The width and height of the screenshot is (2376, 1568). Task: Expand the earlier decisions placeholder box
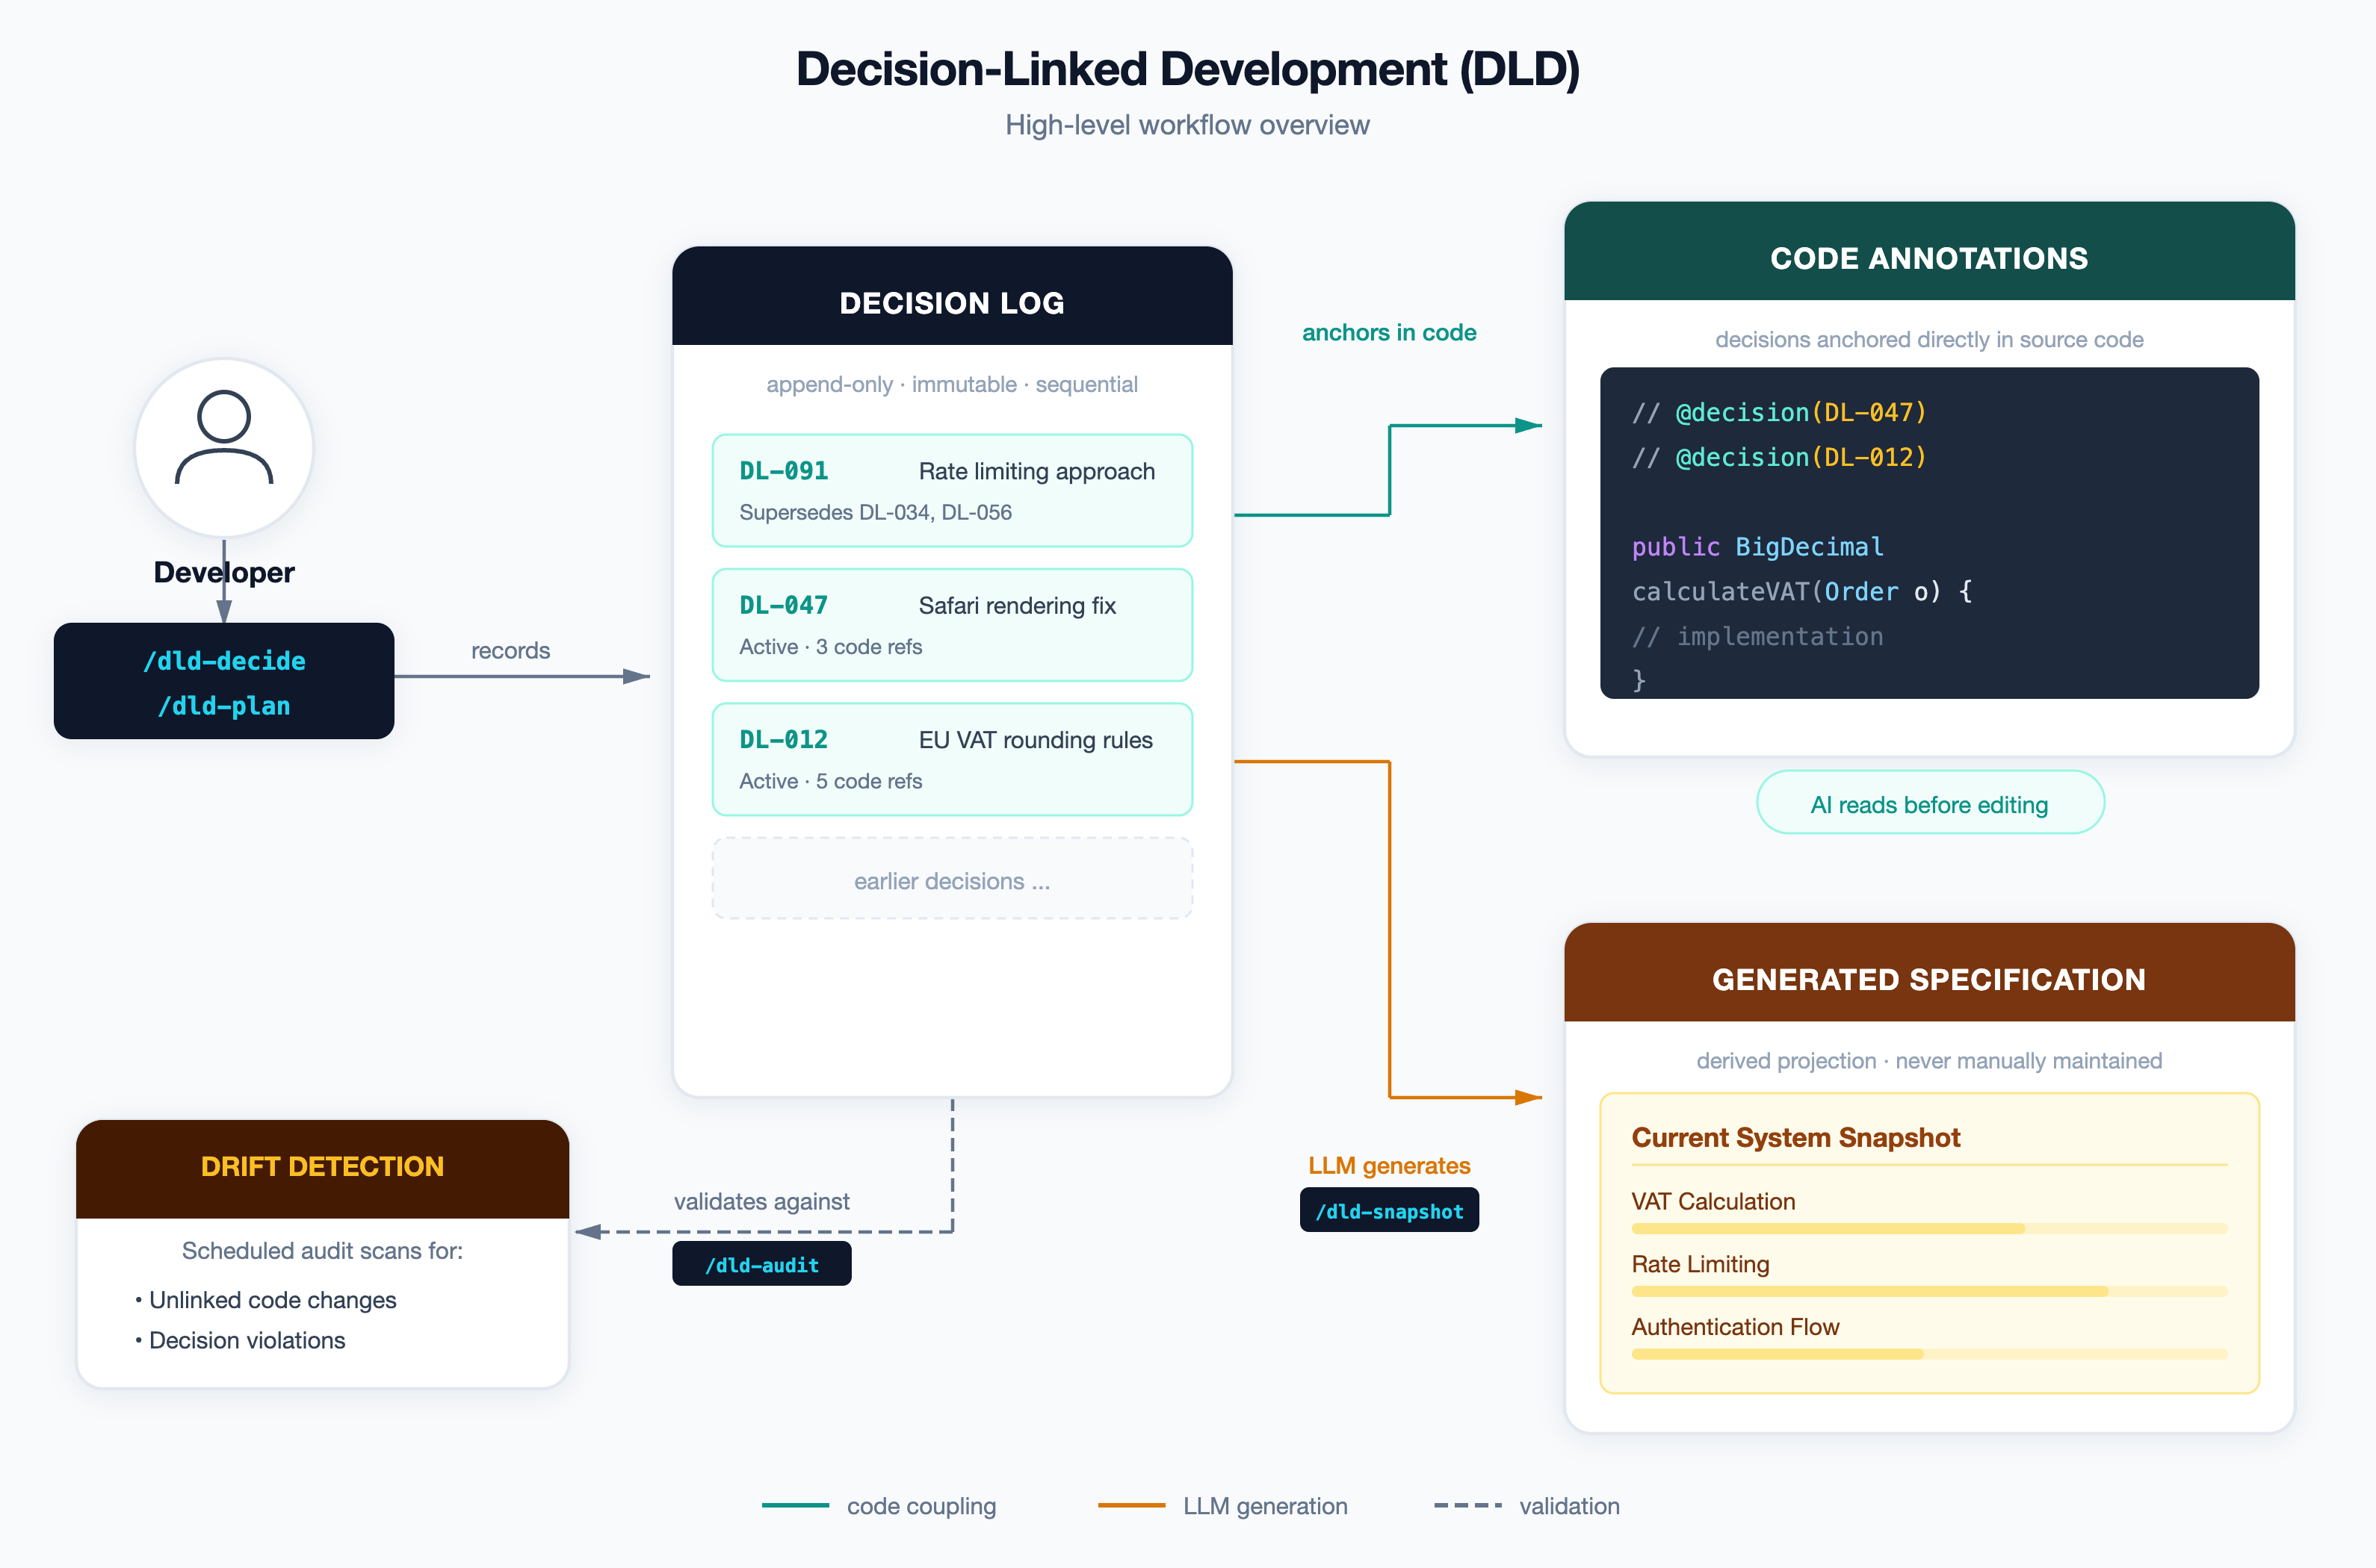(951, 880)
